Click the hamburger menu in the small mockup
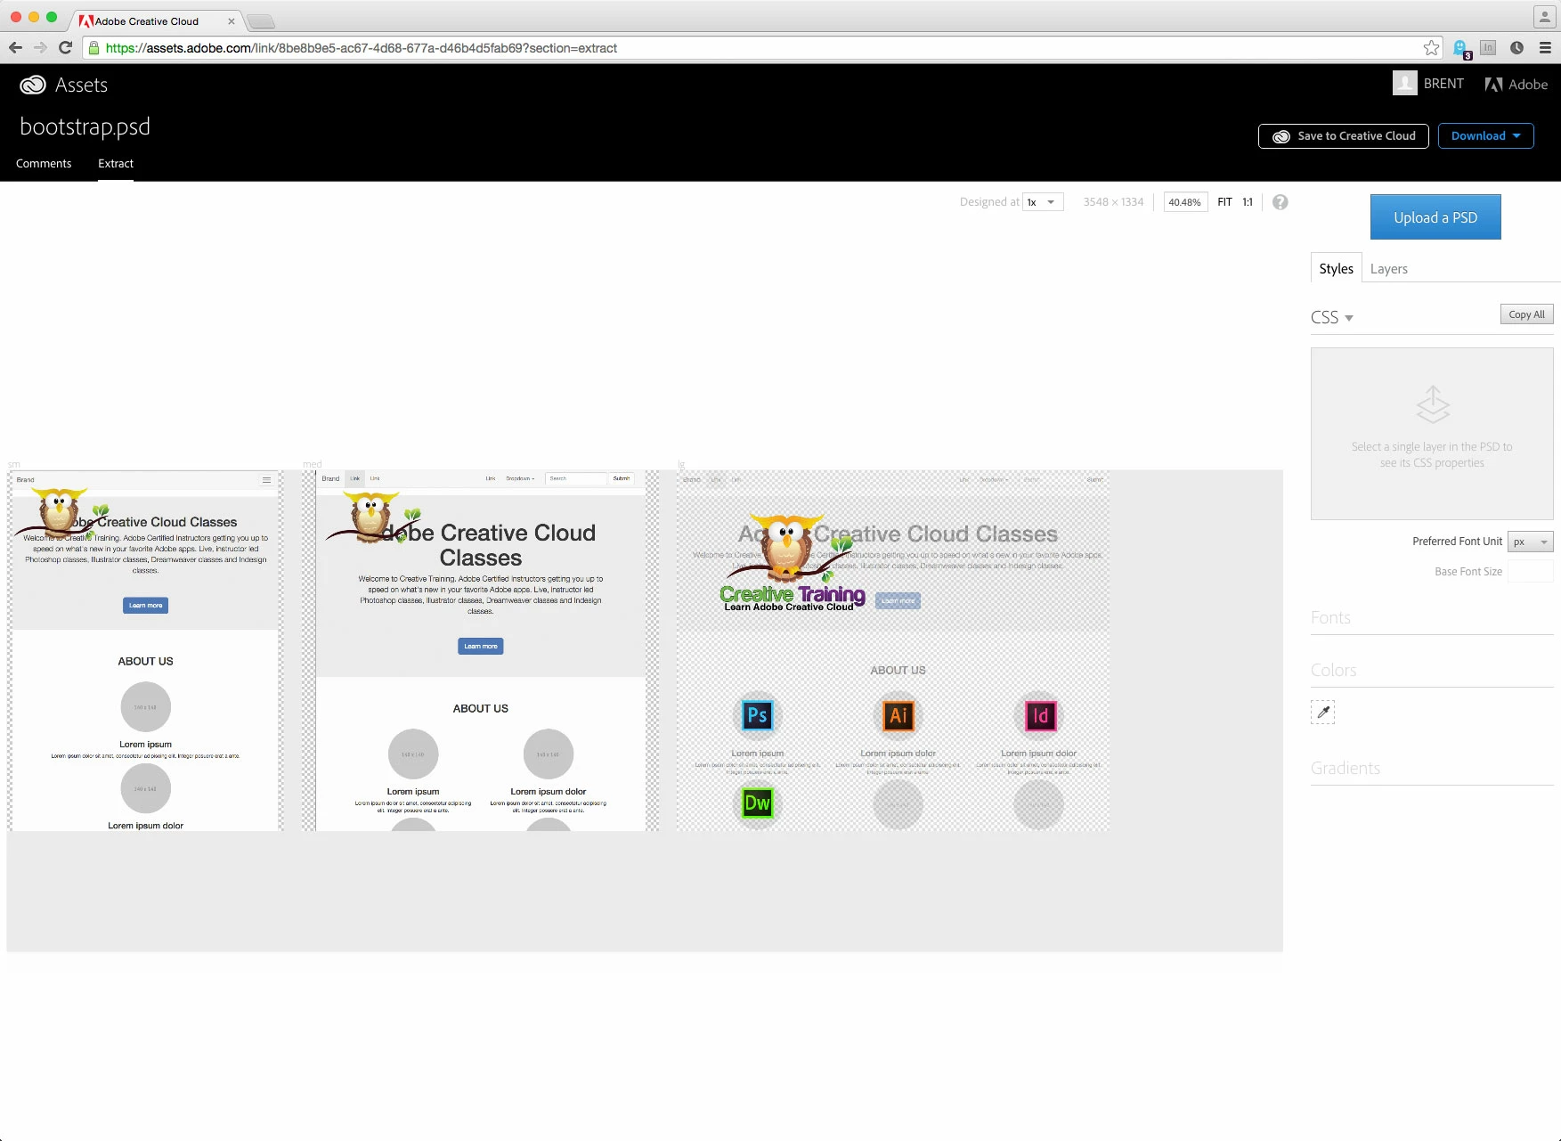The height and width of the screenshot is (1141, 1561). pyautogui.click(x=266, y=480)
